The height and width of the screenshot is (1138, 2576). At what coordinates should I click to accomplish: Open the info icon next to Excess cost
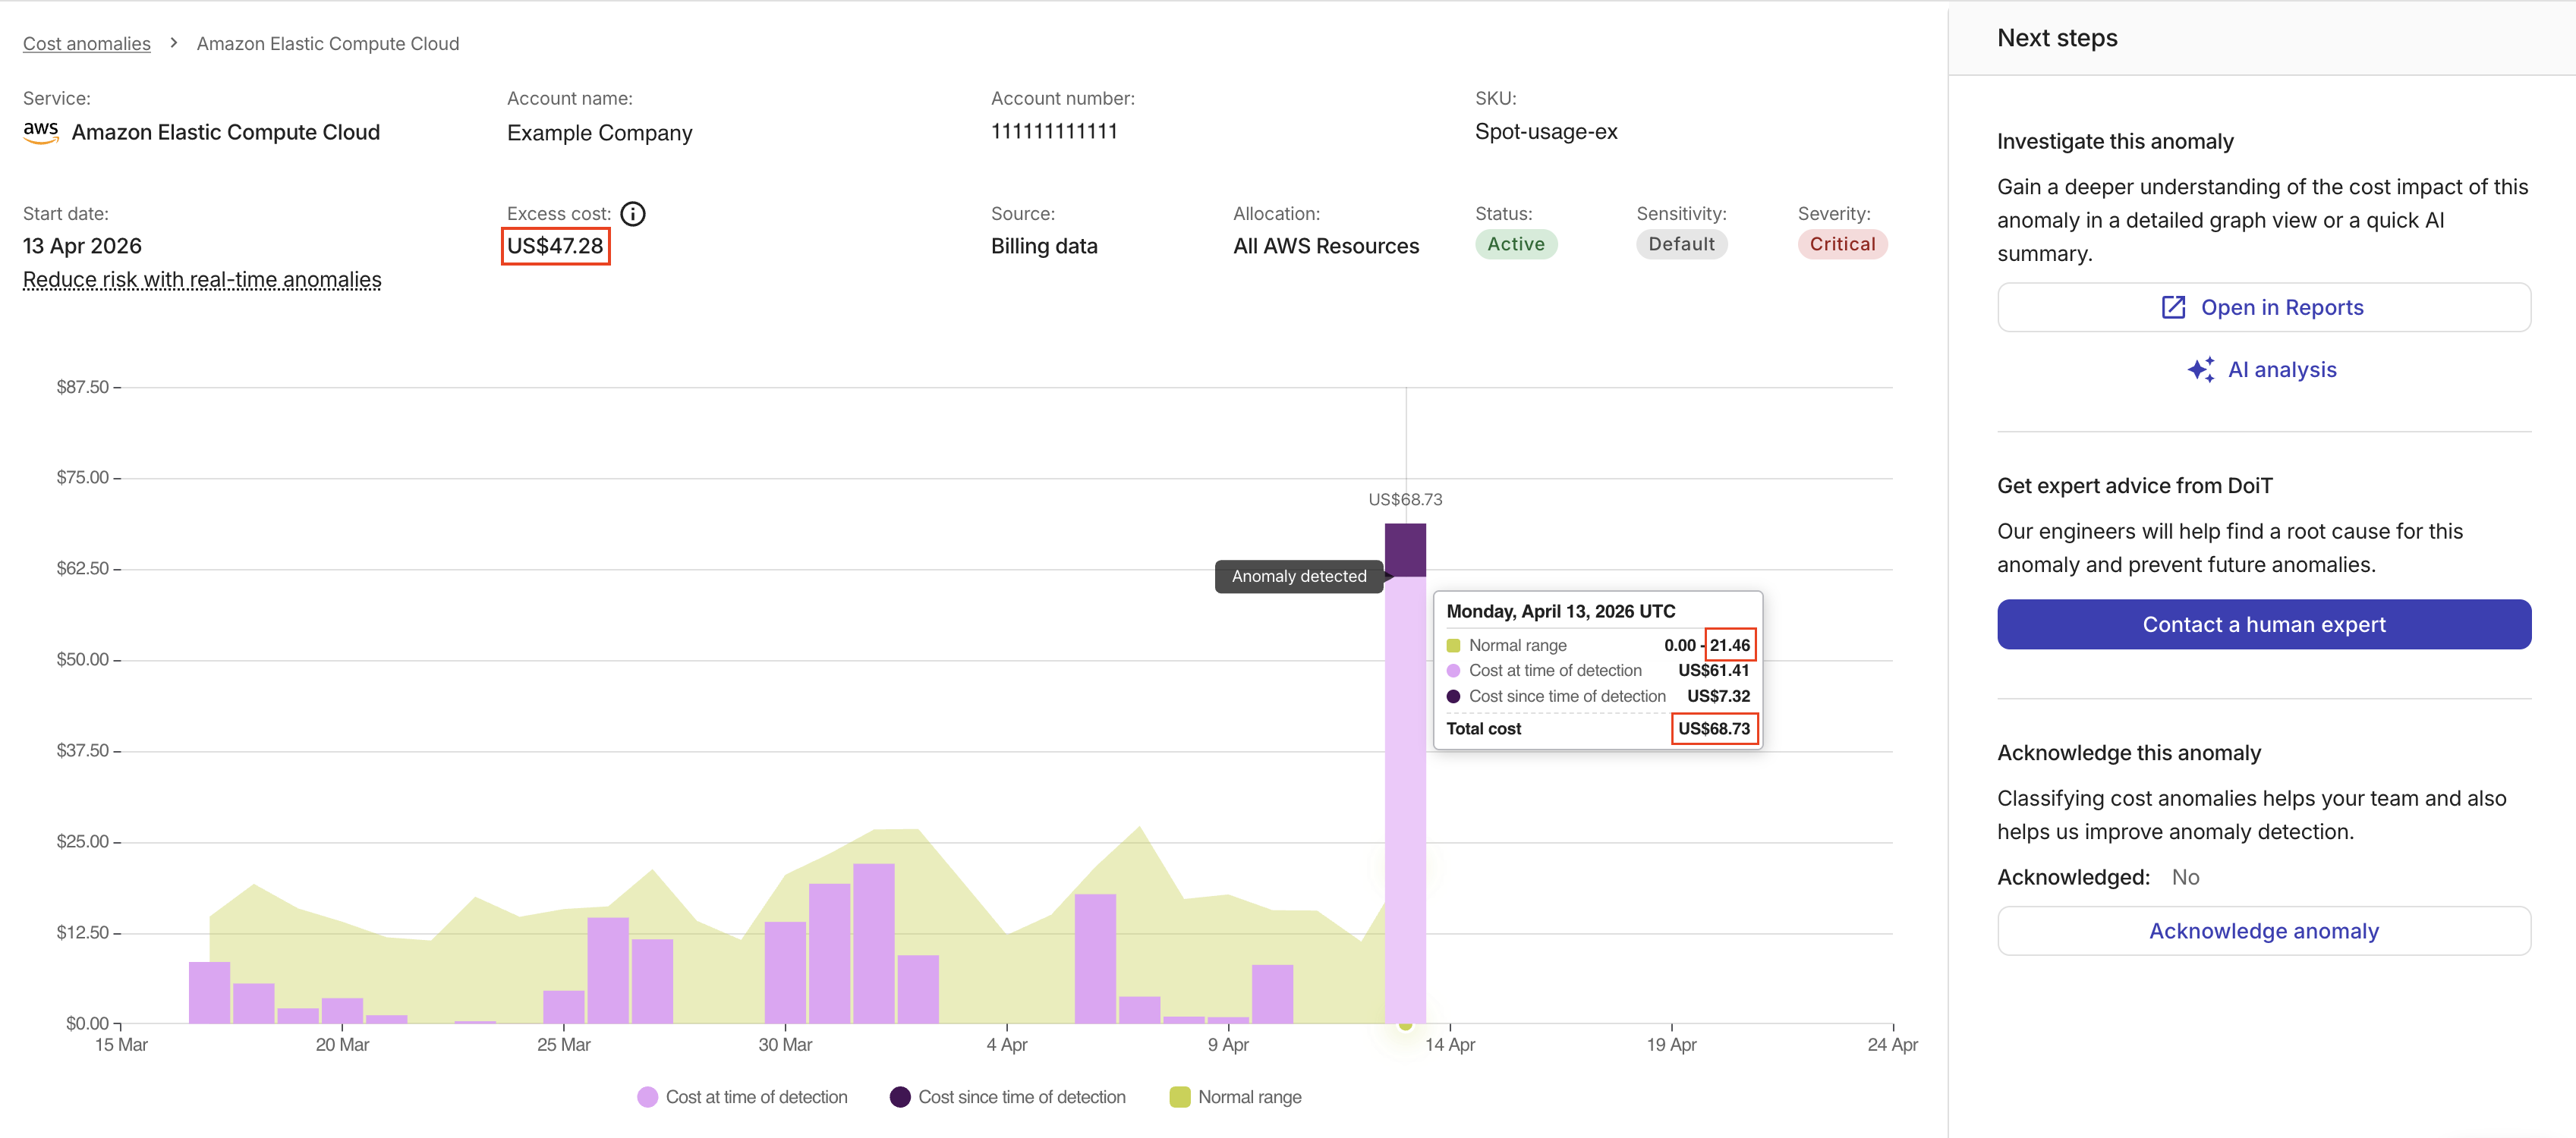click(633, 213)
